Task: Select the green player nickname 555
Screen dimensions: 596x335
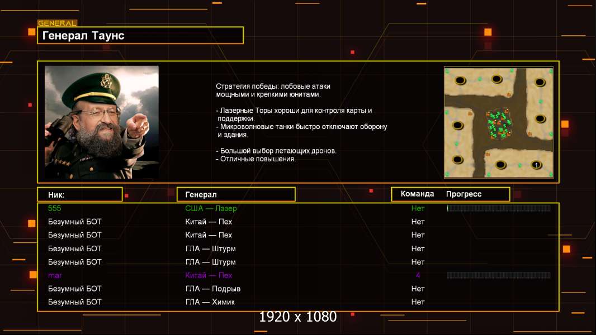Action: pyautogui.click(x=54, y=208)
